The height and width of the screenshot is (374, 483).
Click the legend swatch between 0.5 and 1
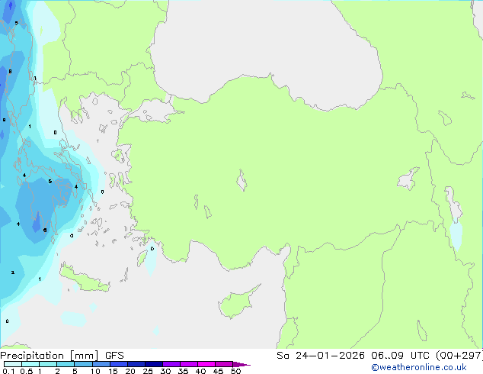click(30, 364)
